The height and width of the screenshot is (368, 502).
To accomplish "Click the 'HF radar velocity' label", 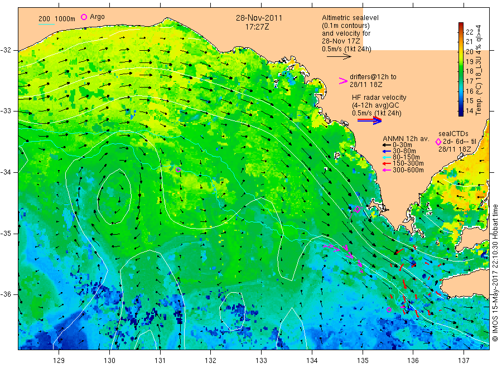I will (379, 98).
